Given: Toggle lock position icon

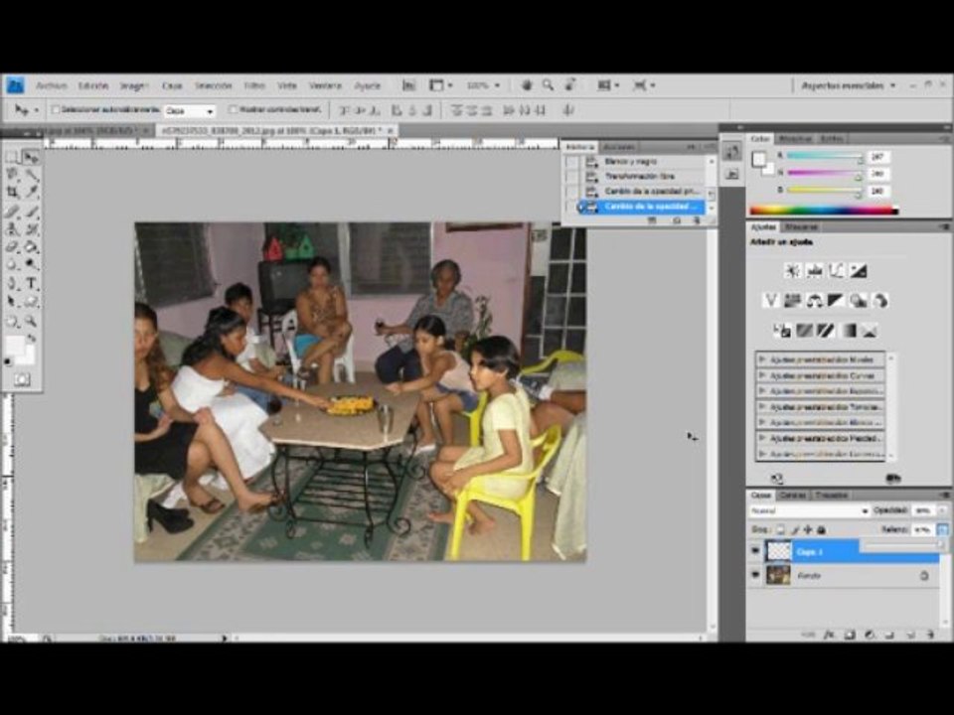Looking at the screenshot, I should pyautogui.click(x=808, y=530).
